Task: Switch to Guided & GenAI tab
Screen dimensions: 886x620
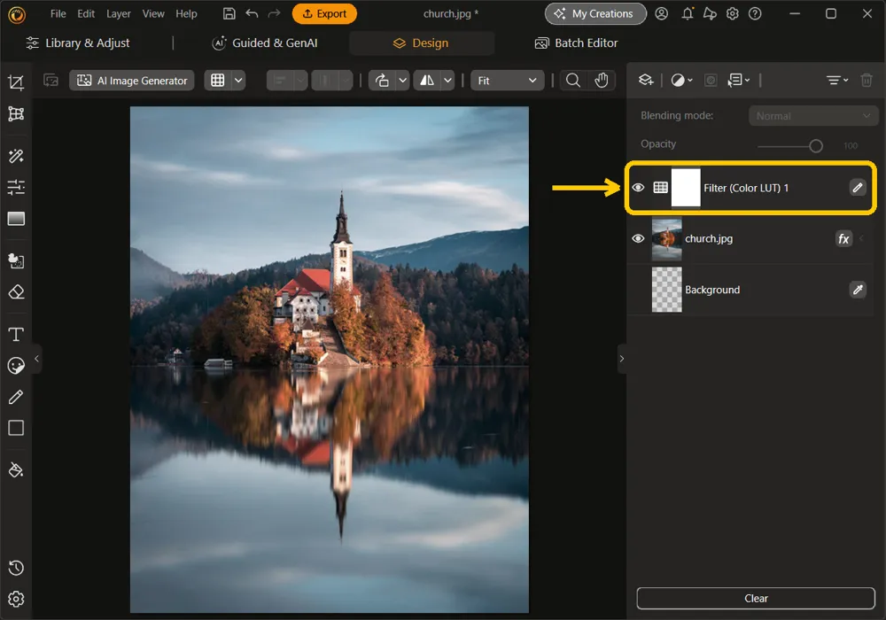Action: 264,43
